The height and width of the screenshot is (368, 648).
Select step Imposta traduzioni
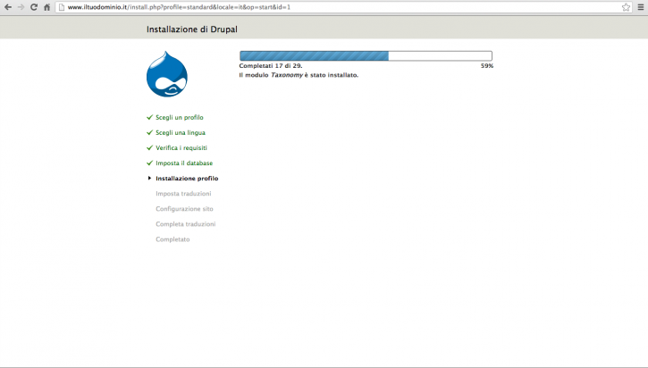183,194
